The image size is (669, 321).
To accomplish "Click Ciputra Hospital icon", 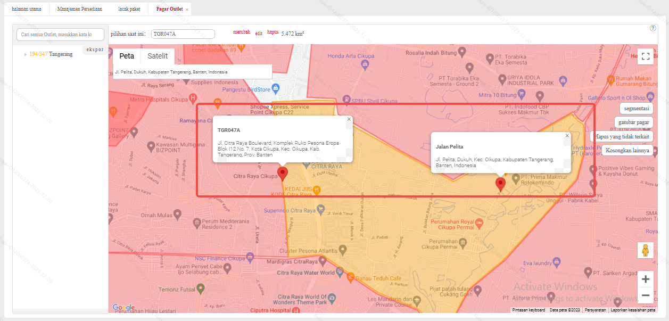I will click(x=296, y=310).
